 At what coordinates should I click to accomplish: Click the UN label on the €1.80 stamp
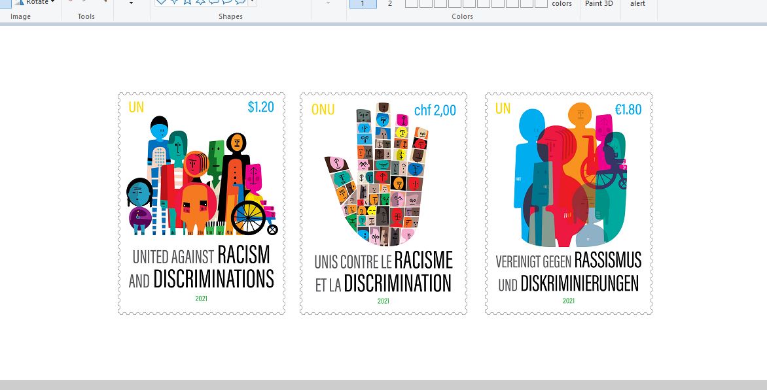pyautogui.click(x=503, y=108)
